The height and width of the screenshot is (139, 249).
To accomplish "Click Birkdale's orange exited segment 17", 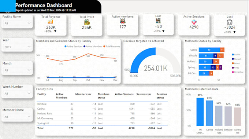I will 220,55.
